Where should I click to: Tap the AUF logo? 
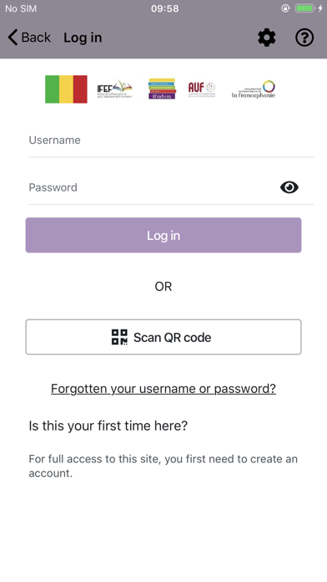pyautogui.click(x=202, y=89)
